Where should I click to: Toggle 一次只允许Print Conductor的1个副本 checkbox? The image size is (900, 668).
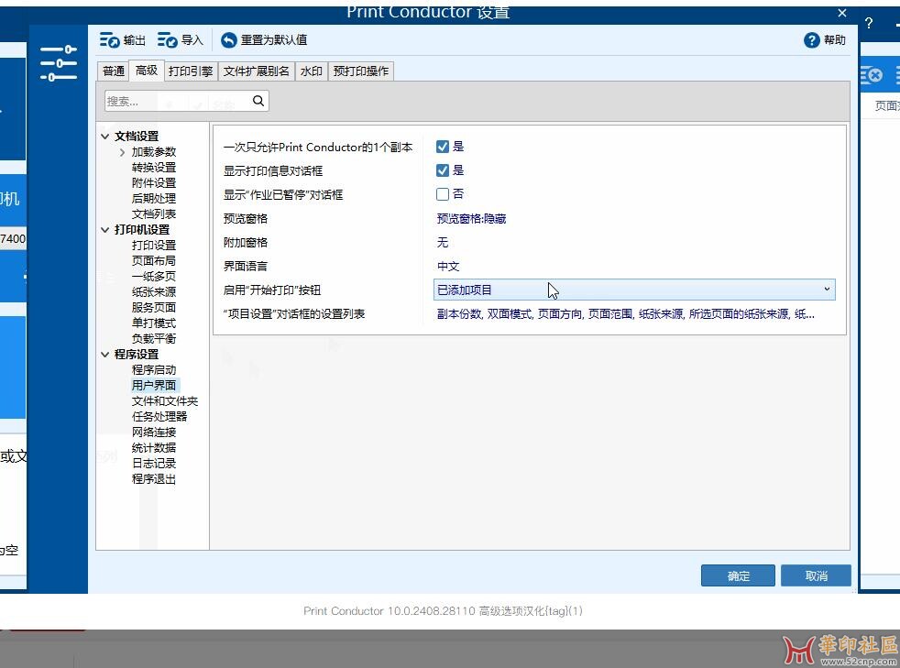tap(442, 147)
